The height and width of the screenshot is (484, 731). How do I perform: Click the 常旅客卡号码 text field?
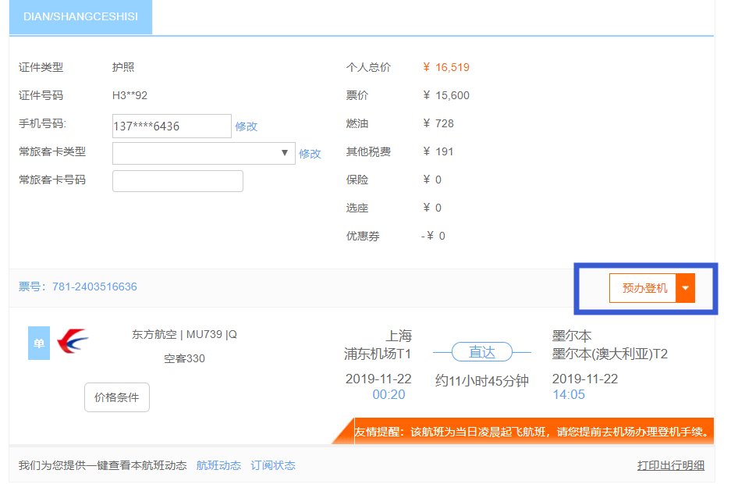click(178, 180)
